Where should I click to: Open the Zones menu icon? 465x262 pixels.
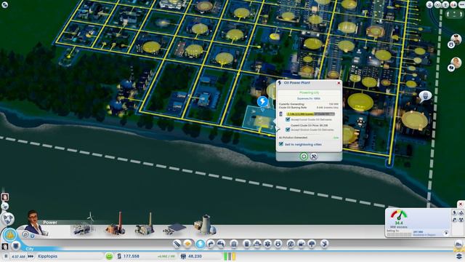[187, 245]
